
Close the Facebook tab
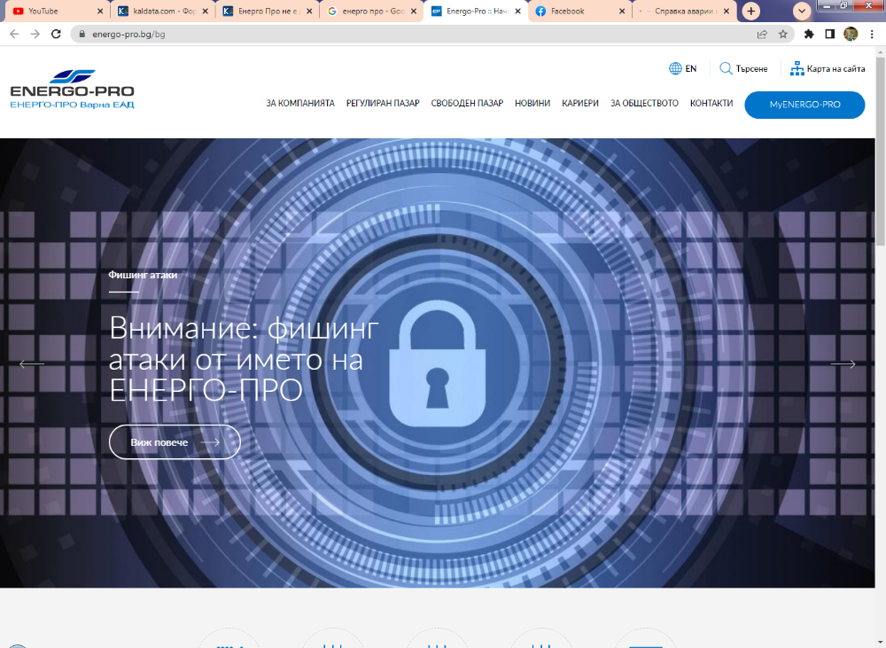[x=622, y=12]
